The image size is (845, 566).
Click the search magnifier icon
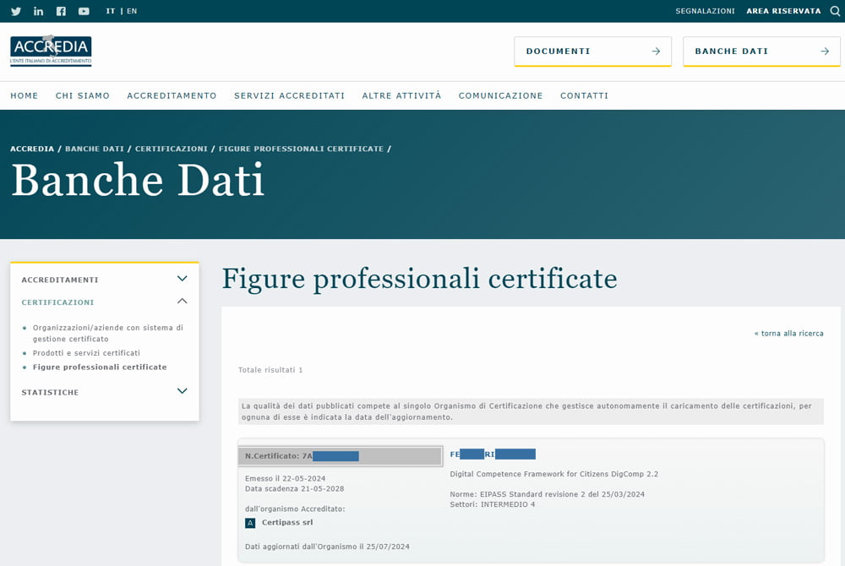pyautogui.click(x=835, y=11)
